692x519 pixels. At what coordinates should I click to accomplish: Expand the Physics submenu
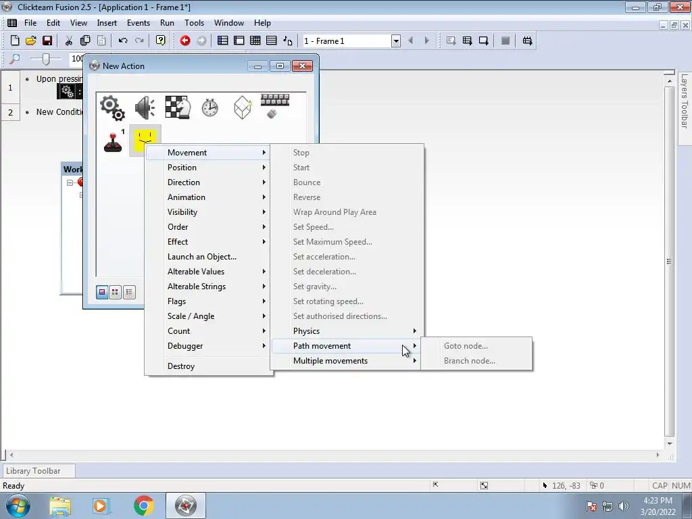347,331
